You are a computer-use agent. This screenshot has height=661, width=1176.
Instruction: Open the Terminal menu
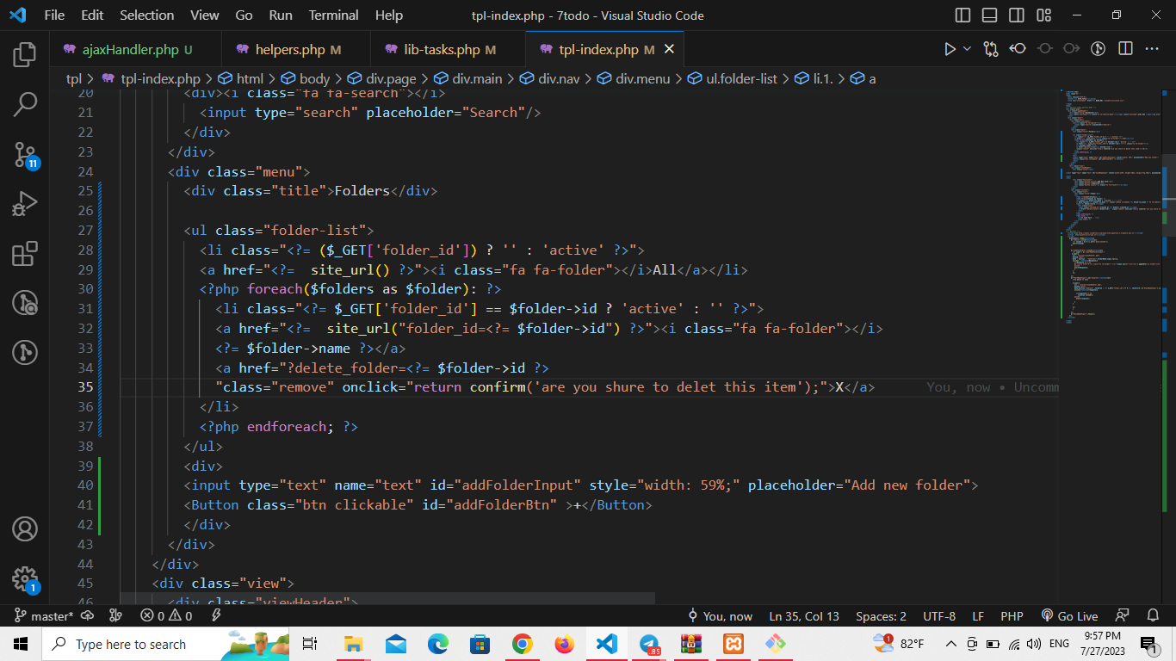coord(334,15)
